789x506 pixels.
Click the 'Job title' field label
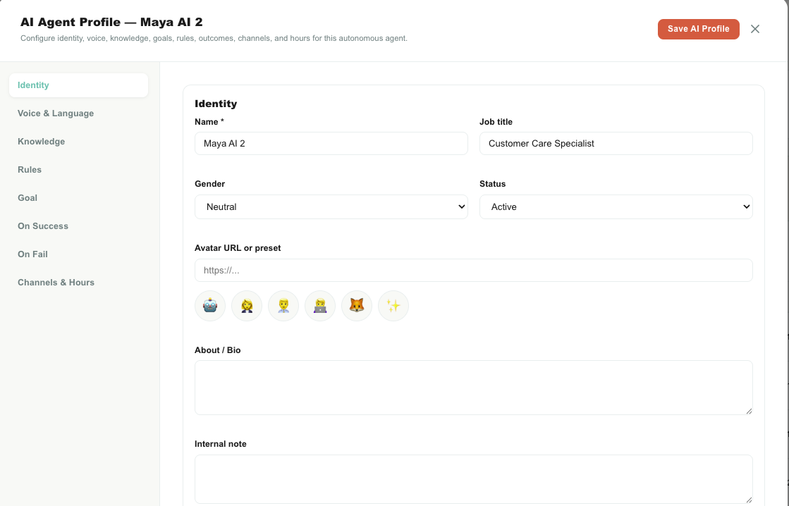click(x=496, y=122)
